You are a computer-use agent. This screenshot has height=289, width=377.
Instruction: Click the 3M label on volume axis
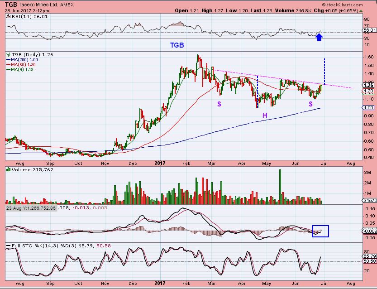(367, 173)
